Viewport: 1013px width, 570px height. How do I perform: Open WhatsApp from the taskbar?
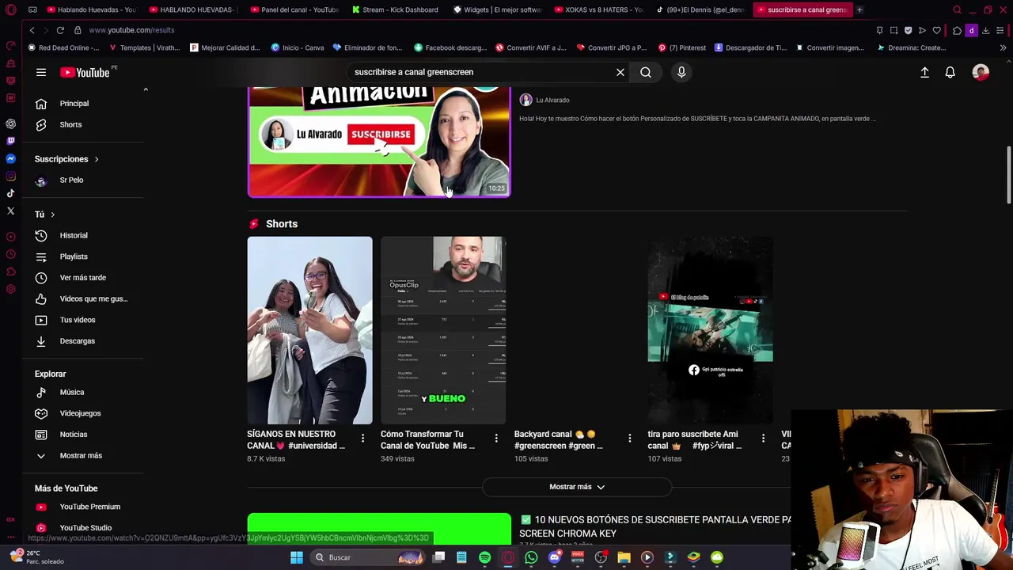tap(531, 557)
